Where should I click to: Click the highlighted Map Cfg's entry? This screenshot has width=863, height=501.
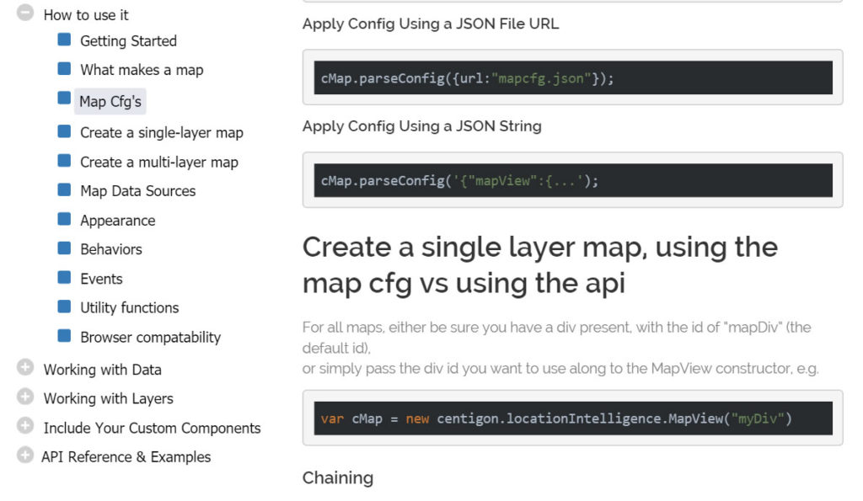(x=110, y=99)
